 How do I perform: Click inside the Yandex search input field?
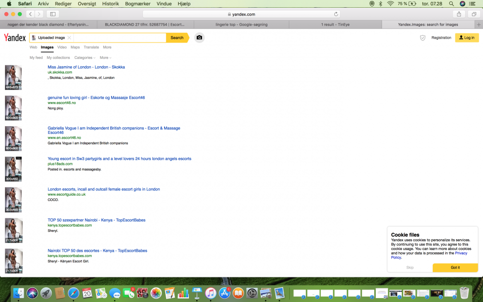pos(119,38)
